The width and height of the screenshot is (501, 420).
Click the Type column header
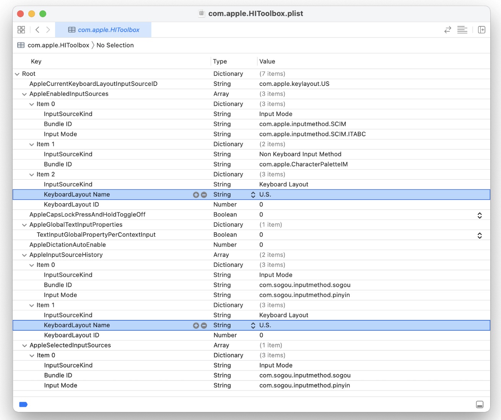pos(220,61)
